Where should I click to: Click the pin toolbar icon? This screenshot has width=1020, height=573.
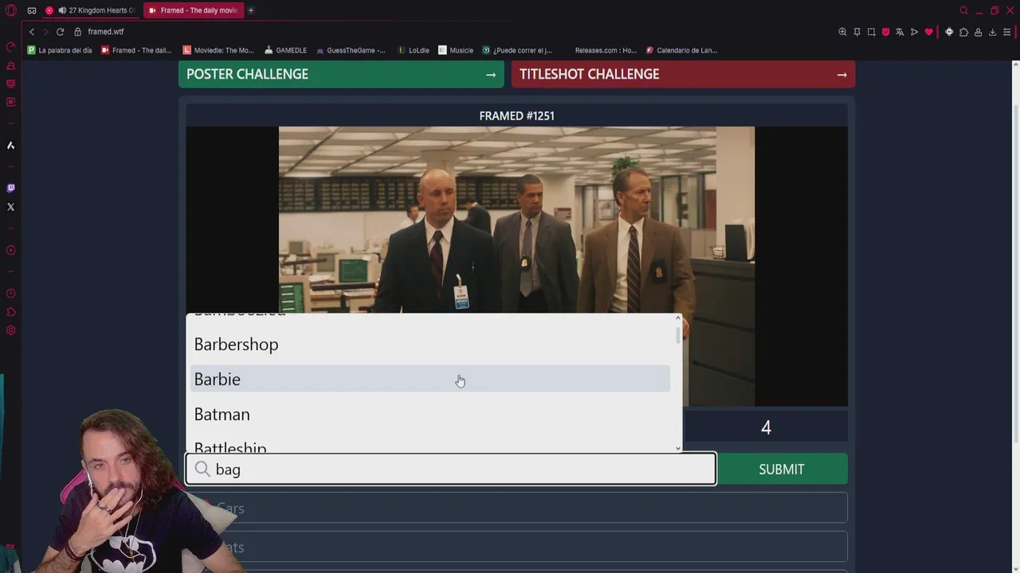(857, 32)
